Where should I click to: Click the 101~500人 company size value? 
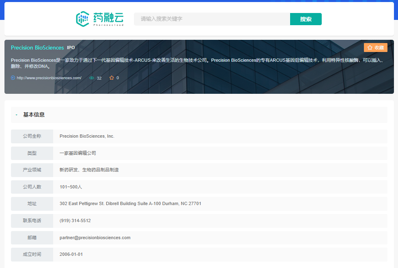[x=71, y=187]
